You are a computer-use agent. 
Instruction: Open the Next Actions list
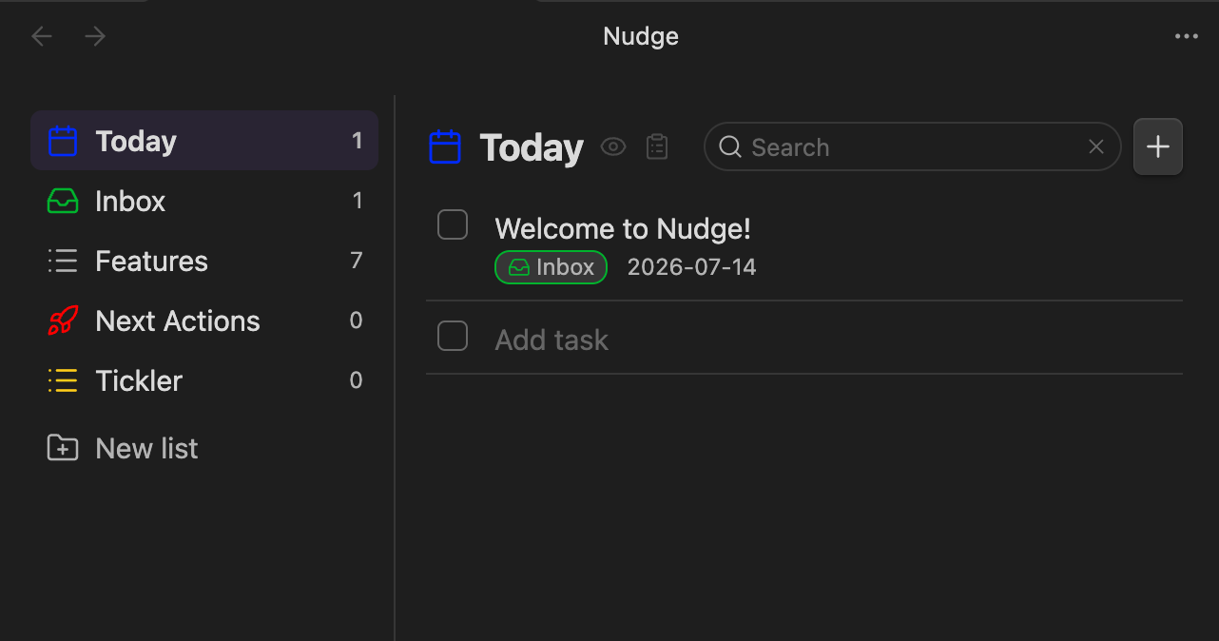click(x=204, y=320)
